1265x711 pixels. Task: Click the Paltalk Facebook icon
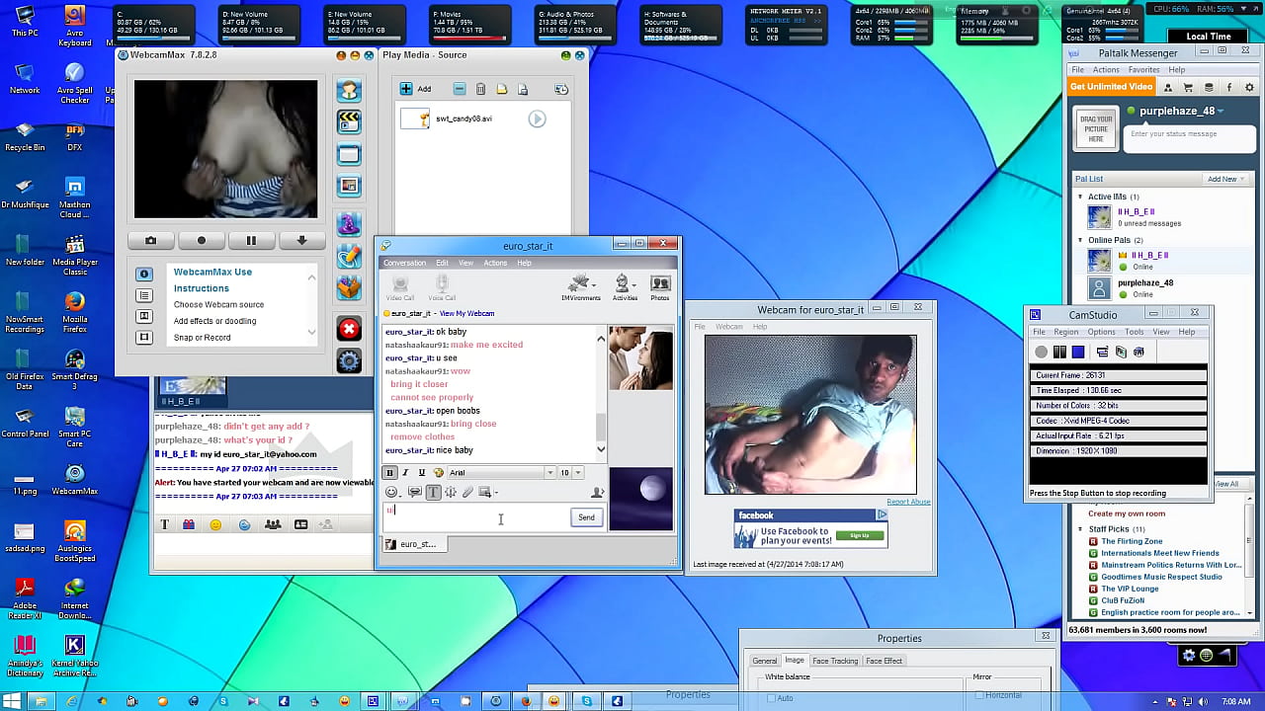(x=1229, y=87)
